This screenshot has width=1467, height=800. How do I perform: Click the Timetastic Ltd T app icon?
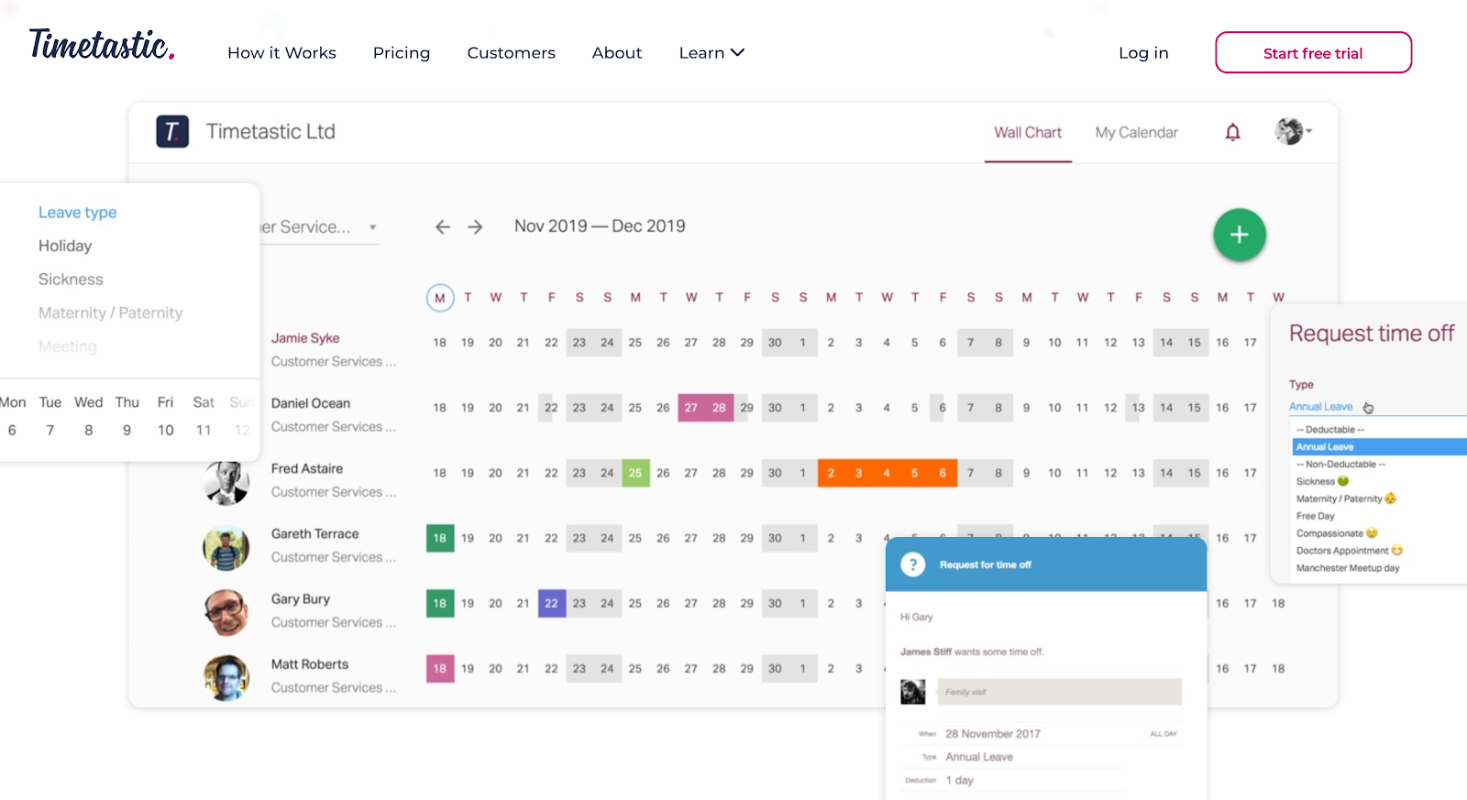172,132
